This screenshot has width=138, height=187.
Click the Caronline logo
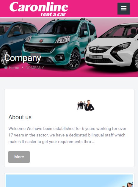click(x=39, y=9)
